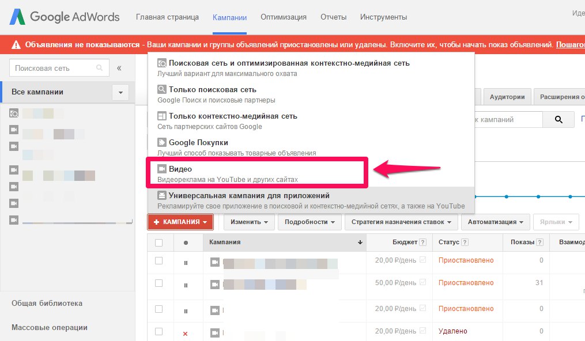Open the red + КАМПАНИЯ dropdown button
The image size is (585, 341).
tap(180, 222)
